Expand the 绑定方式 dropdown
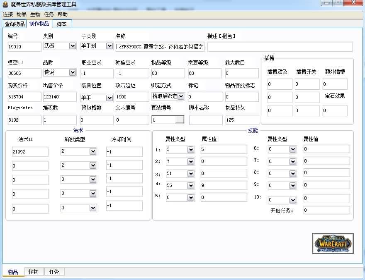Image resolution: width=365 pixels, height=280 pixels. (x=181, y=96)
